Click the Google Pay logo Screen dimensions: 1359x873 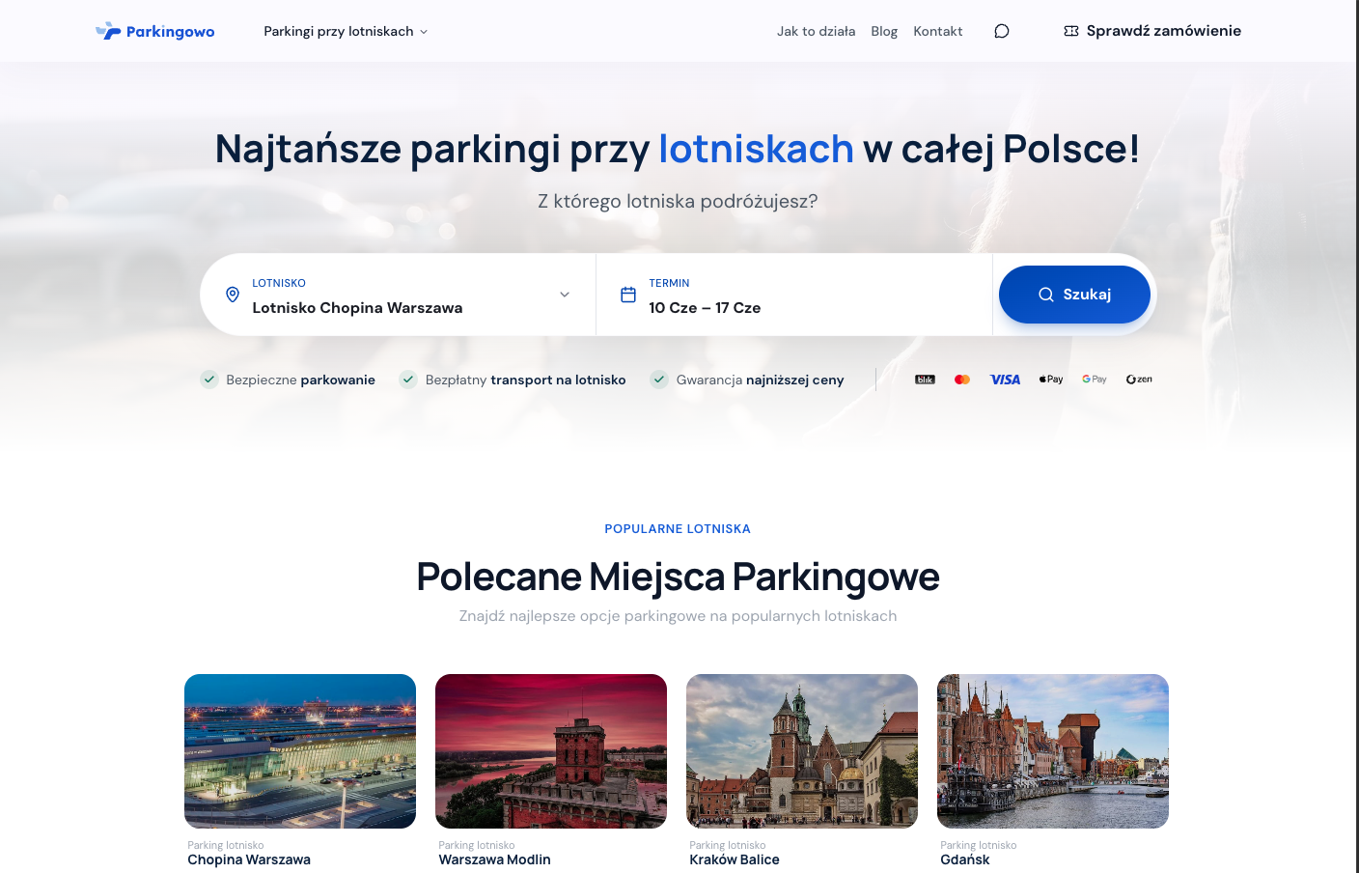(1095, 380)
